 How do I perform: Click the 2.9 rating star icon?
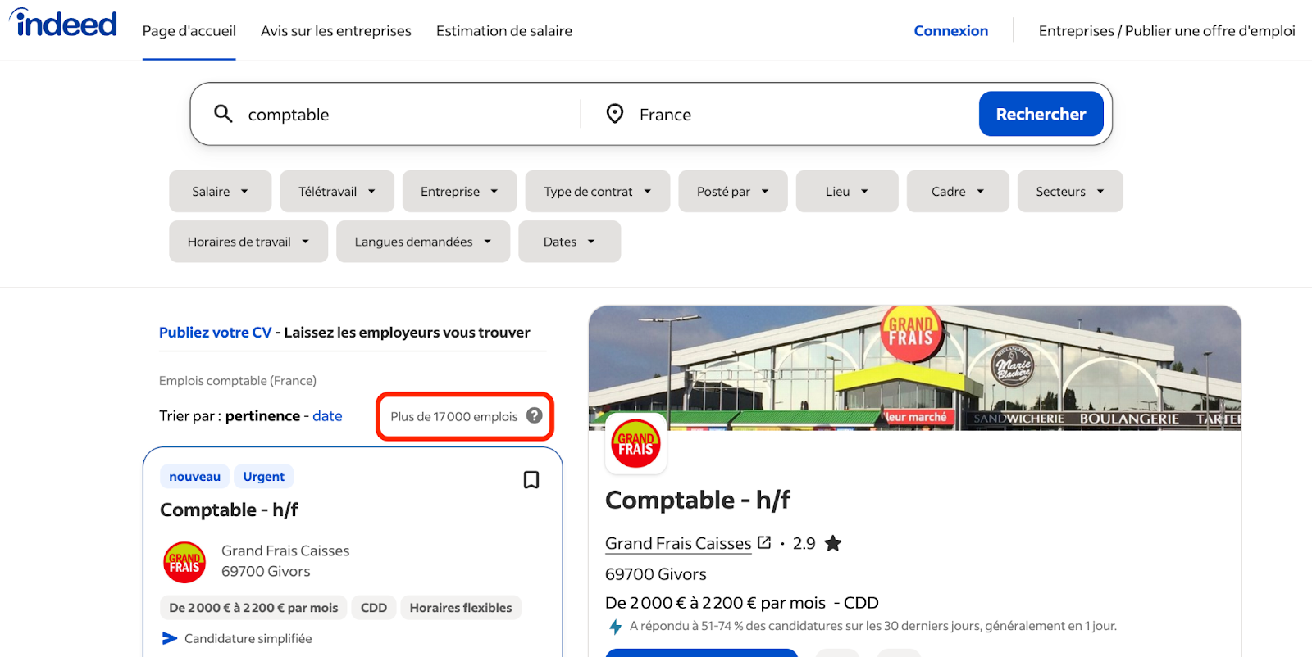point(833,543)
